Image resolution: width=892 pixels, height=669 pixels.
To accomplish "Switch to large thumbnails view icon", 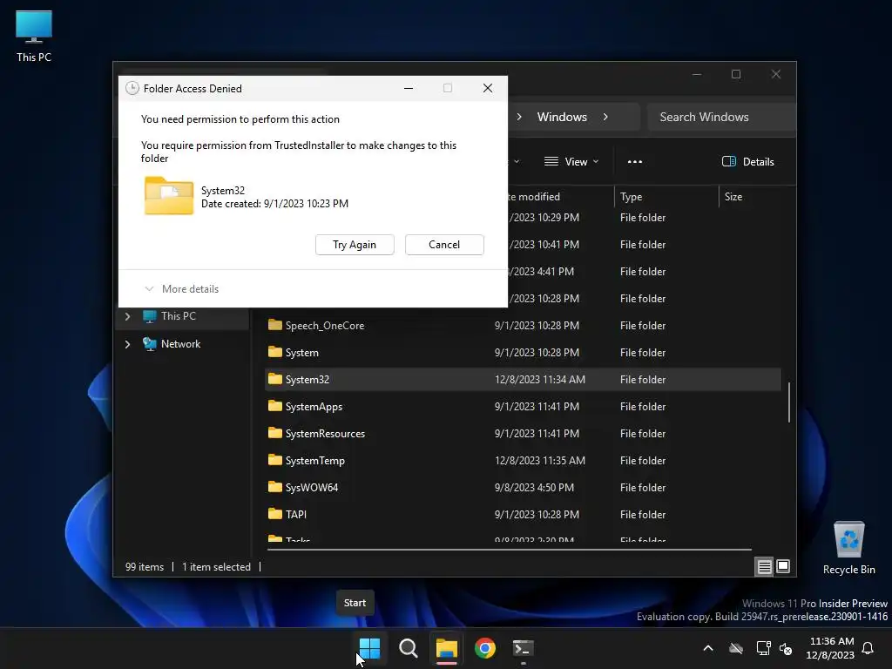I will [x=783, y=566].
